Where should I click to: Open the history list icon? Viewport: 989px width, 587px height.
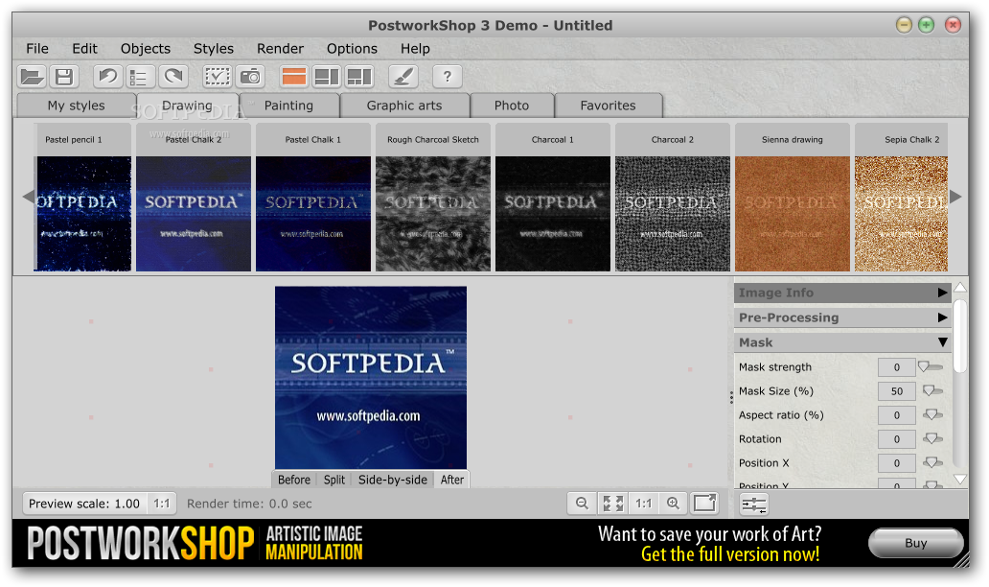[140, 77]
